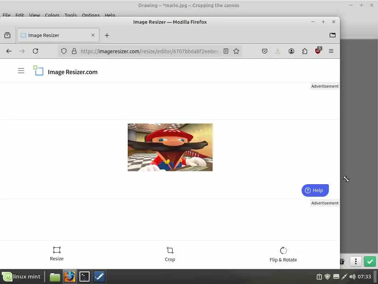Switch to Firefox in the taskbar
Screen dimensions: 378x284
coord(70,277)
